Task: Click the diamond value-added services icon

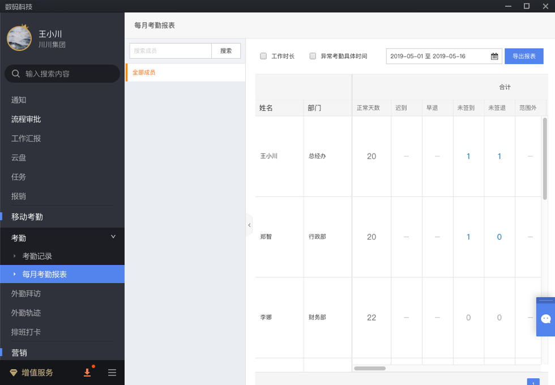Action: click(x=14, y=373)
